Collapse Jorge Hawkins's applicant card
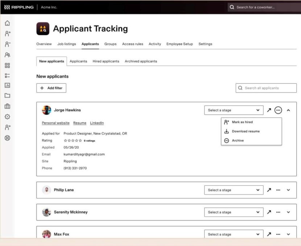Viewport: 301px width, 246px height. [x=288, y=110]
